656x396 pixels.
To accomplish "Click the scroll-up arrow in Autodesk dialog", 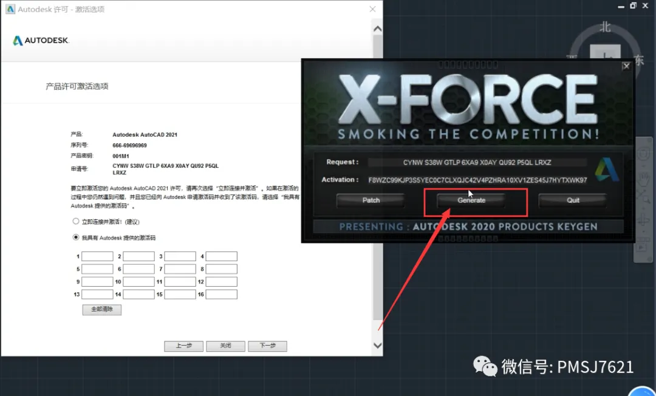I will coord(377,29).
